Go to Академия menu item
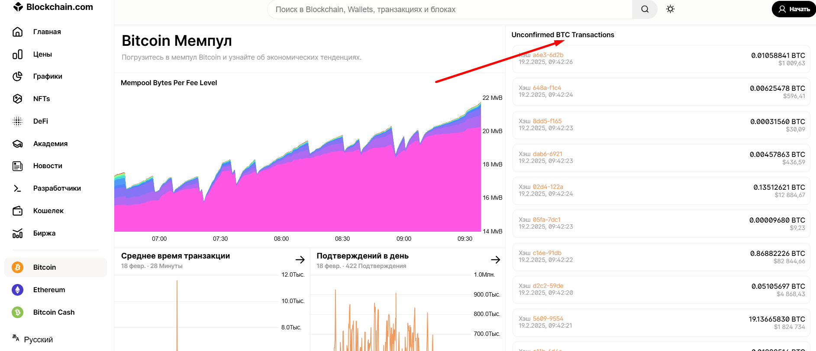816x351 pixels. 51,144
